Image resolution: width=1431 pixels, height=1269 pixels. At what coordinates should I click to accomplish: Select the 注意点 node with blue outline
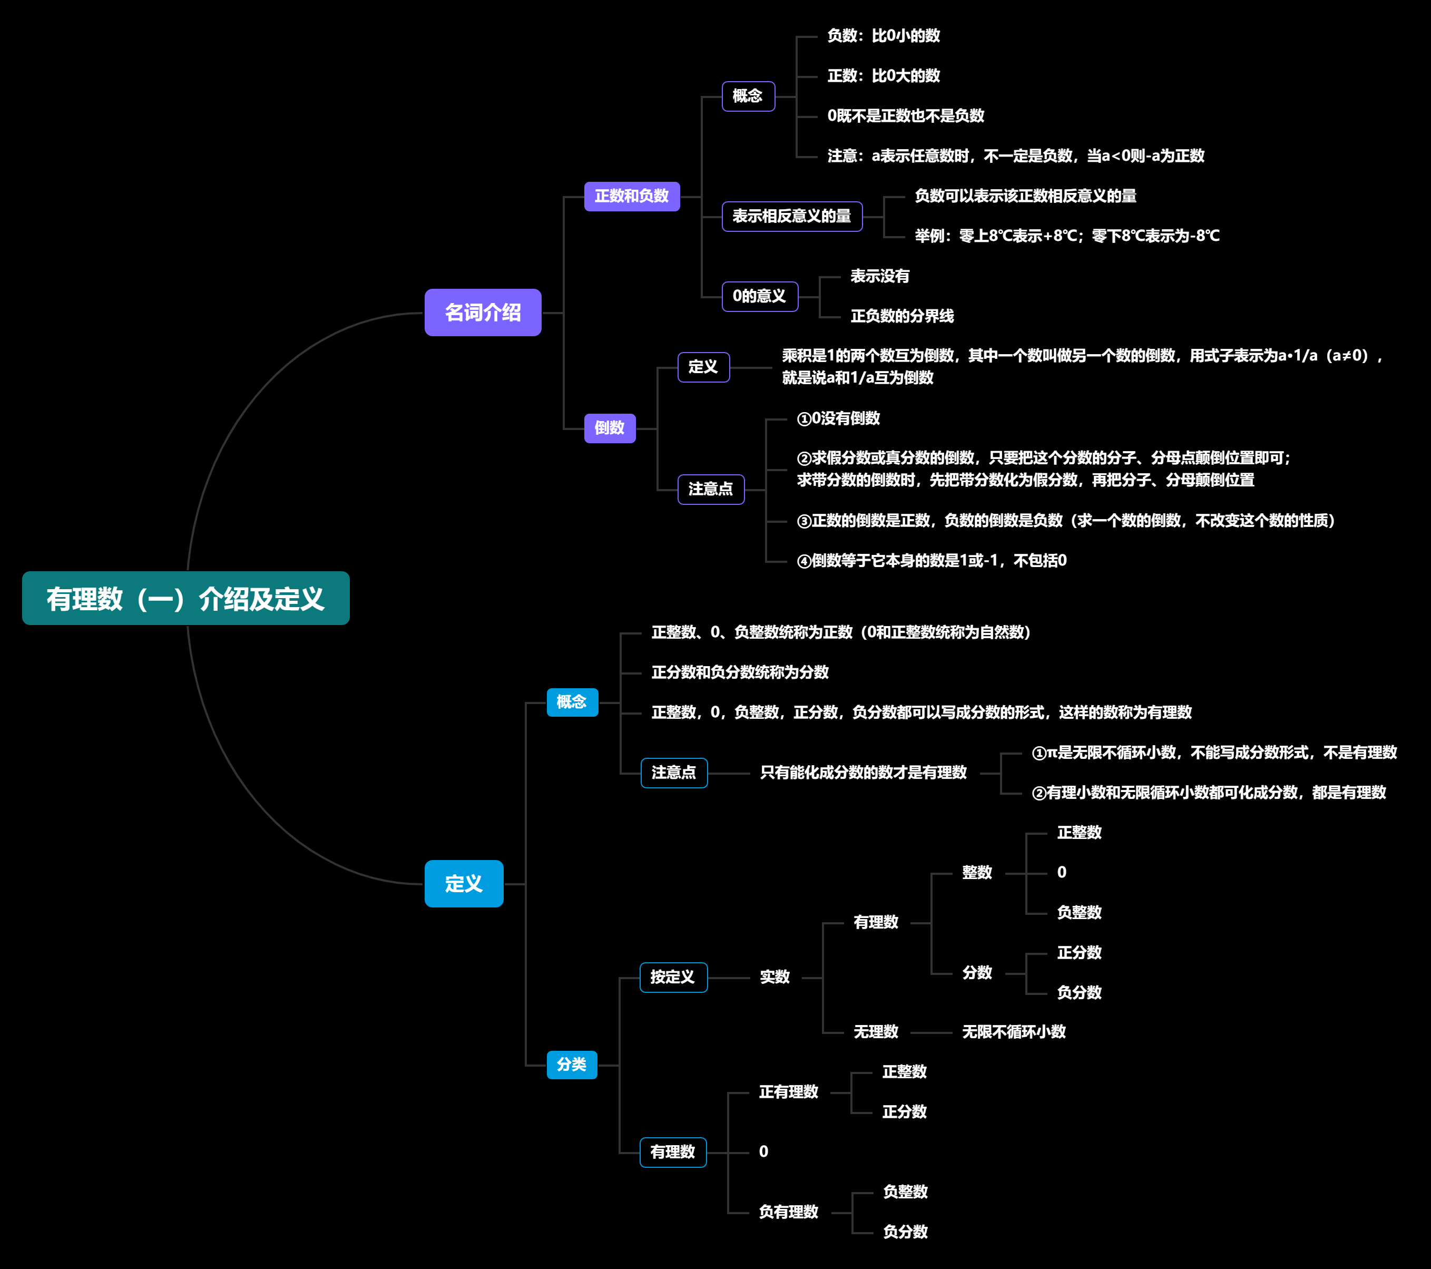673,773
